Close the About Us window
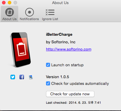This screenshot has height=111, width=121. pos(4,3)
